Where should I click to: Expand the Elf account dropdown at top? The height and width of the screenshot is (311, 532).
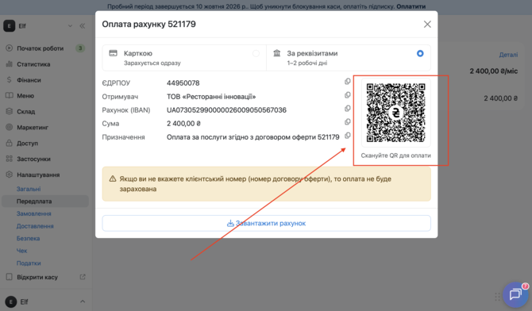(70, 25)
